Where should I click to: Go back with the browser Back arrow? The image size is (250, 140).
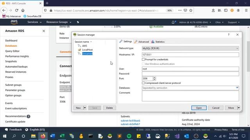coord(4,10)
